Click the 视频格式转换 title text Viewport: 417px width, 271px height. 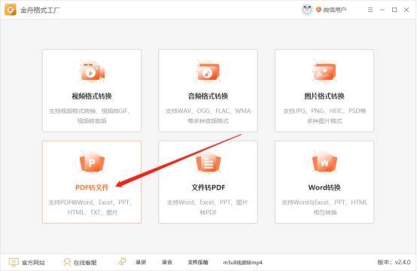(x=92, y=96)
